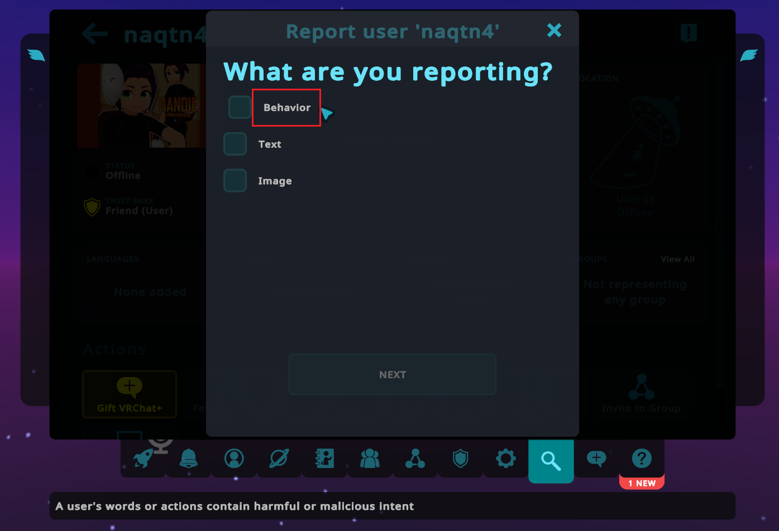
Task: Open the social friends icon
Action: click(x=370, y=458)
